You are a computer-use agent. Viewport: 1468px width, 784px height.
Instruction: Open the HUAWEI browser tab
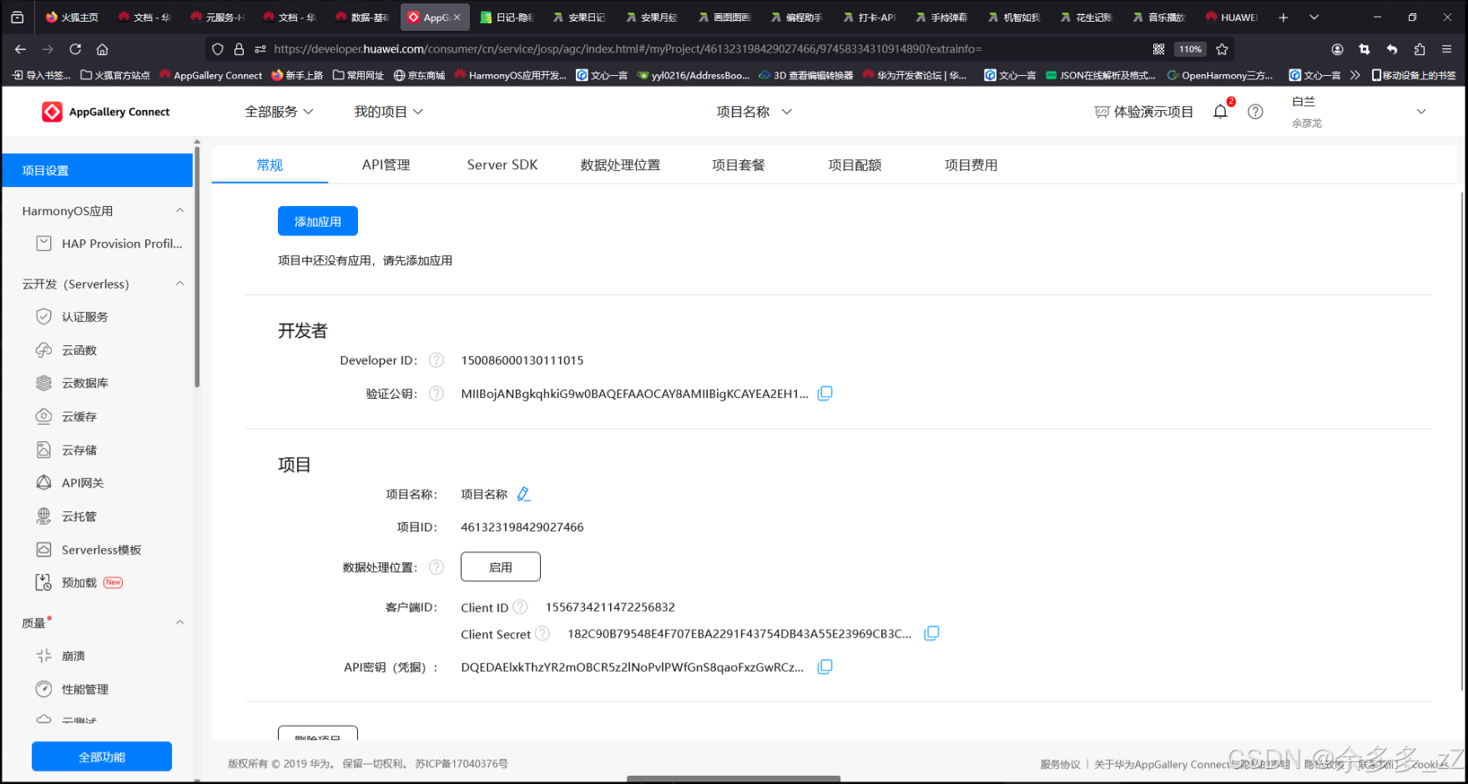[x=1233, y=17]
